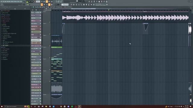Select the Templates browser folder
193x108 pixels.
[x=5, y=59]
